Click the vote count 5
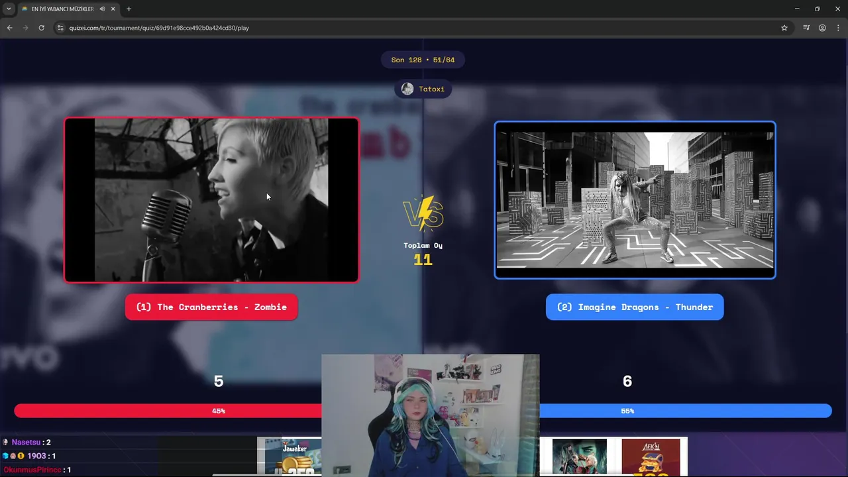Screen dimensions: 848x477 [x=219, y=381]
